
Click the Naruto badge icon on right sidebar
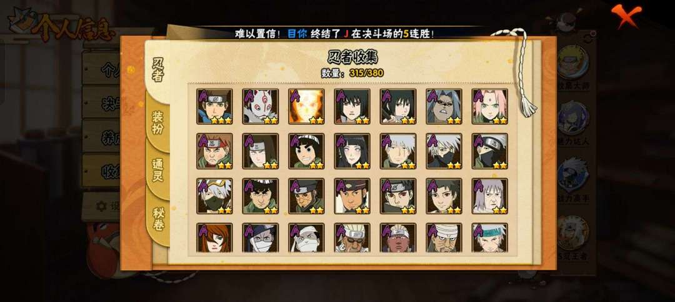coord(573,63)
